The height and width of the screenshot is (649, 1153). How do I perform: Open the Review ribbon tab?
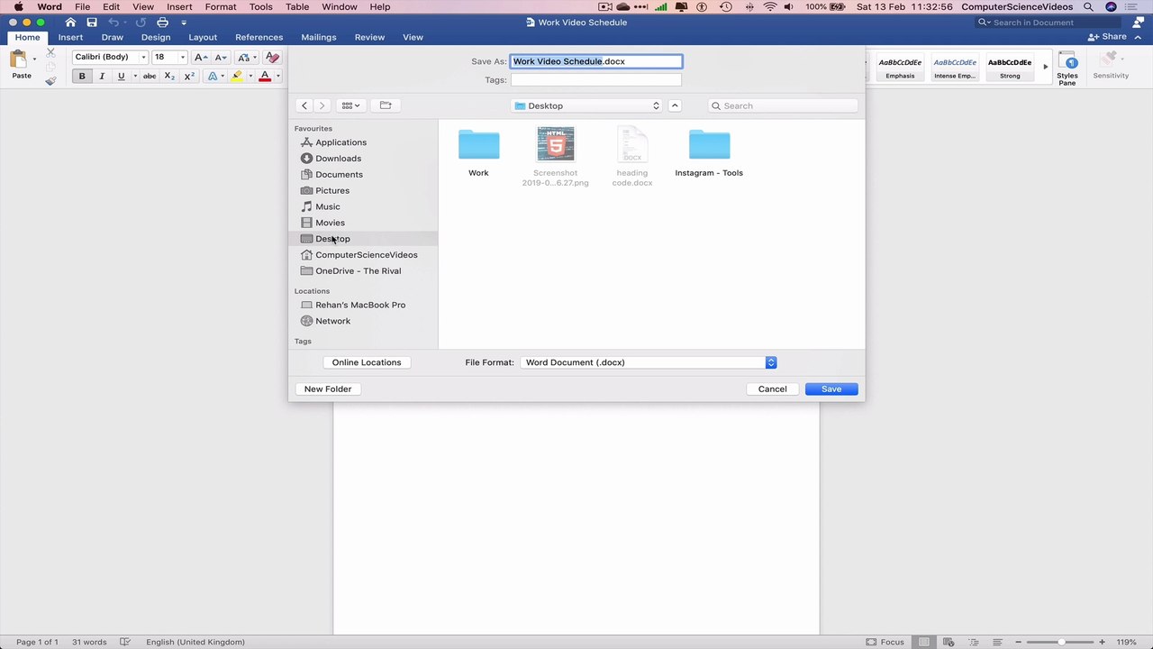point(369,37)
